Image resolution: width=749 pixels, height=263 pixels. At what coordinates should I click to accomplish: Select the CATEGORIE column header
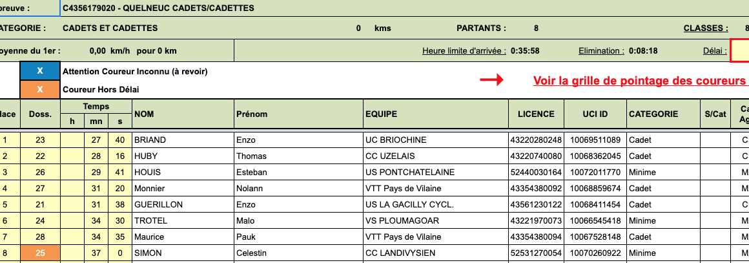[653, 114]
